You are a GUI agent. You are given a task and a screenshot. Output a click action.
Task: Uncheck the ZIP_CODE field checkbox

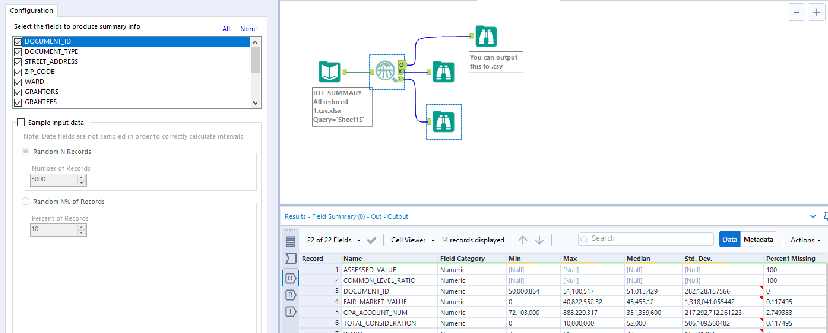tap(18, 72)
